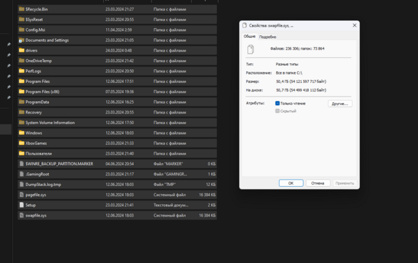Open the 'Общие' tab
The image size is (418, 263).
click(x=249, y=37)
